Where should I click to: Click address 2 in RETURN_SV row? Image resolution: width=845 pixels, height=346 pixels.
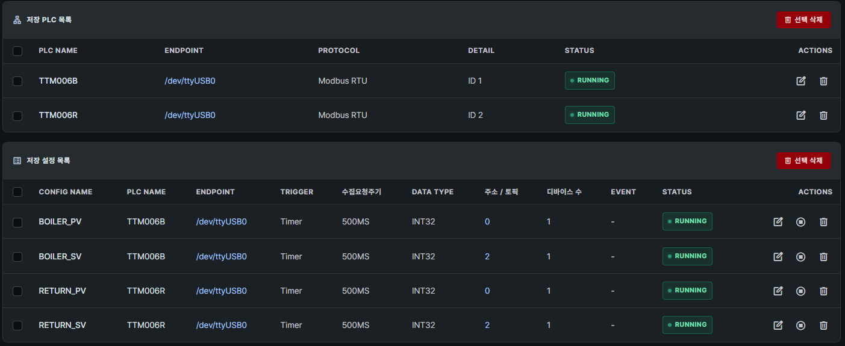[487, 325]
